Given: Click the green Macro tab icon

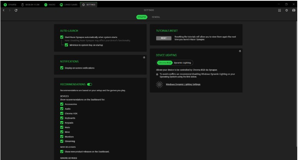Looking at the screenshot, I should [x=46, y=5].
